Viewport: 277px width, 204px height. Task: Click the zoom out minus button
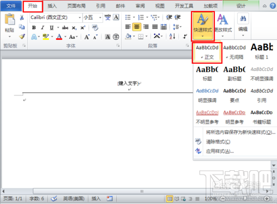(x=223, y=199)
